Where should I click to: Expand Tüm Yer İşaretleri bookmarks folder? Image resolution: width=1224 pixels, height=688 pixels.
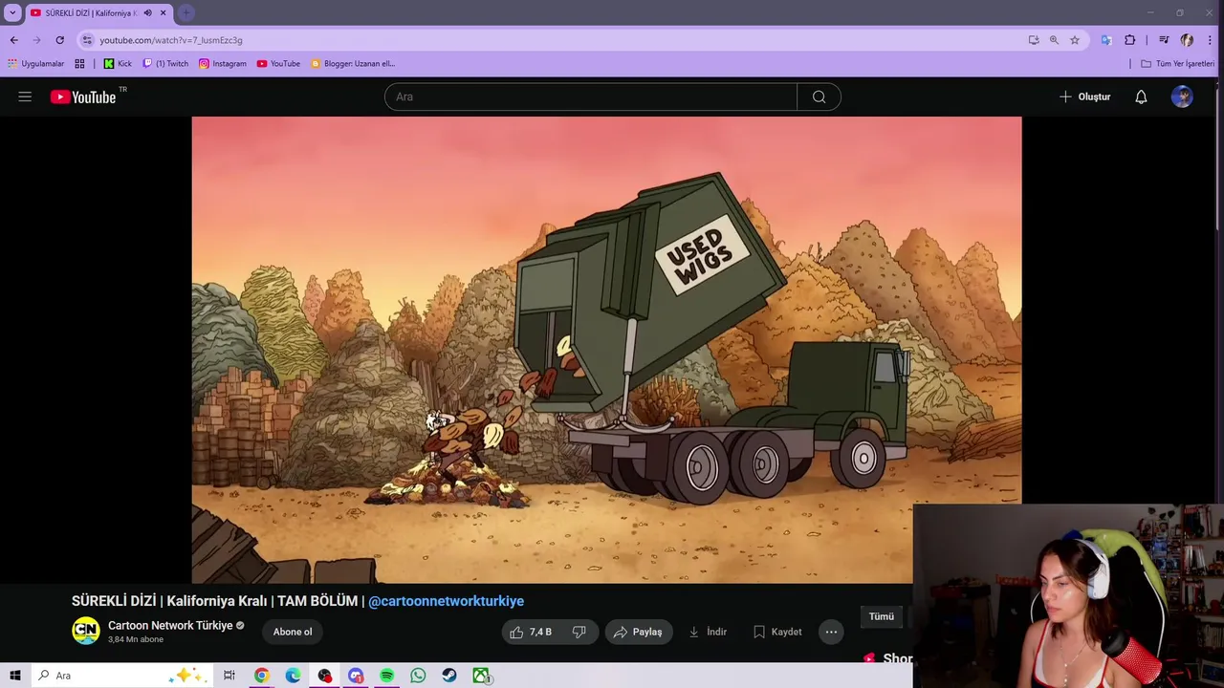(1177, 63)
